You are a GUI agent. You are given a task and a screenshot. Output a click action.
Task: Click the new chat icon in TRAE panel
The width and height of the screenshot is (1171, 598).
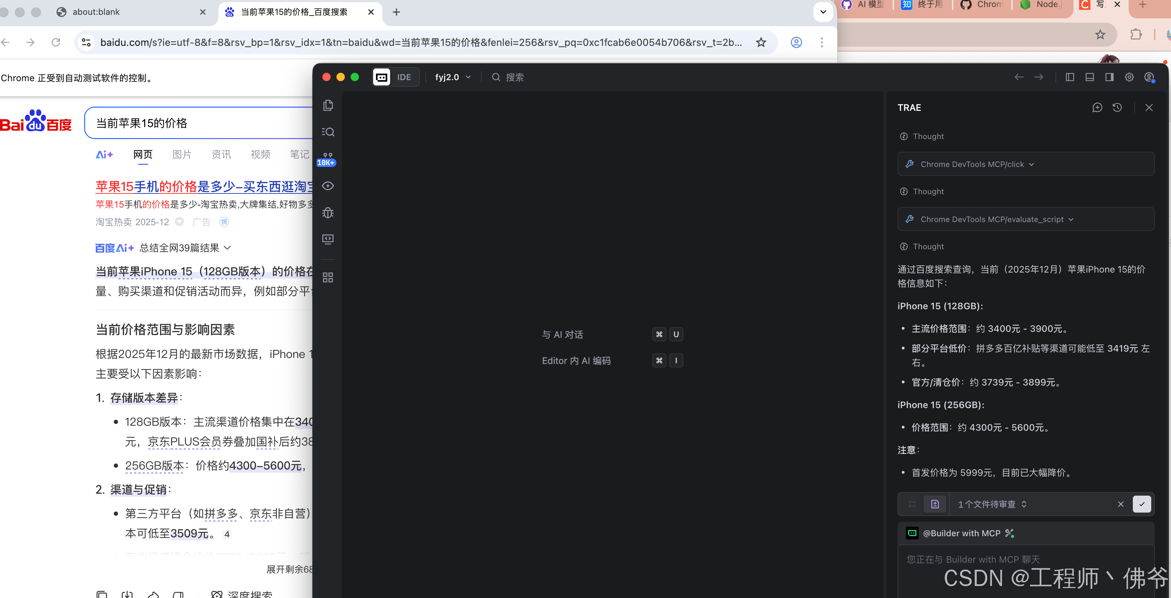(1097, 108)
